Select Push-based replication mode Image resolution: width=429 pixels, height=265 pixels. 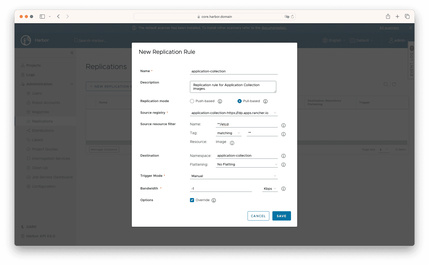pos(192,101)
